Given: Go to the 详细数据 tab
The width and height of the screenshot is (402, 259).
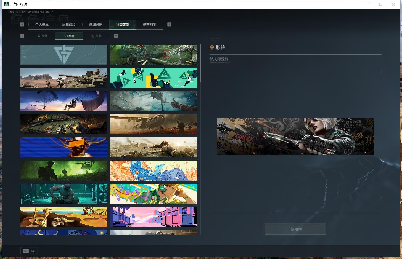Looking at the screenshot, I should click(x=96, y=25).
